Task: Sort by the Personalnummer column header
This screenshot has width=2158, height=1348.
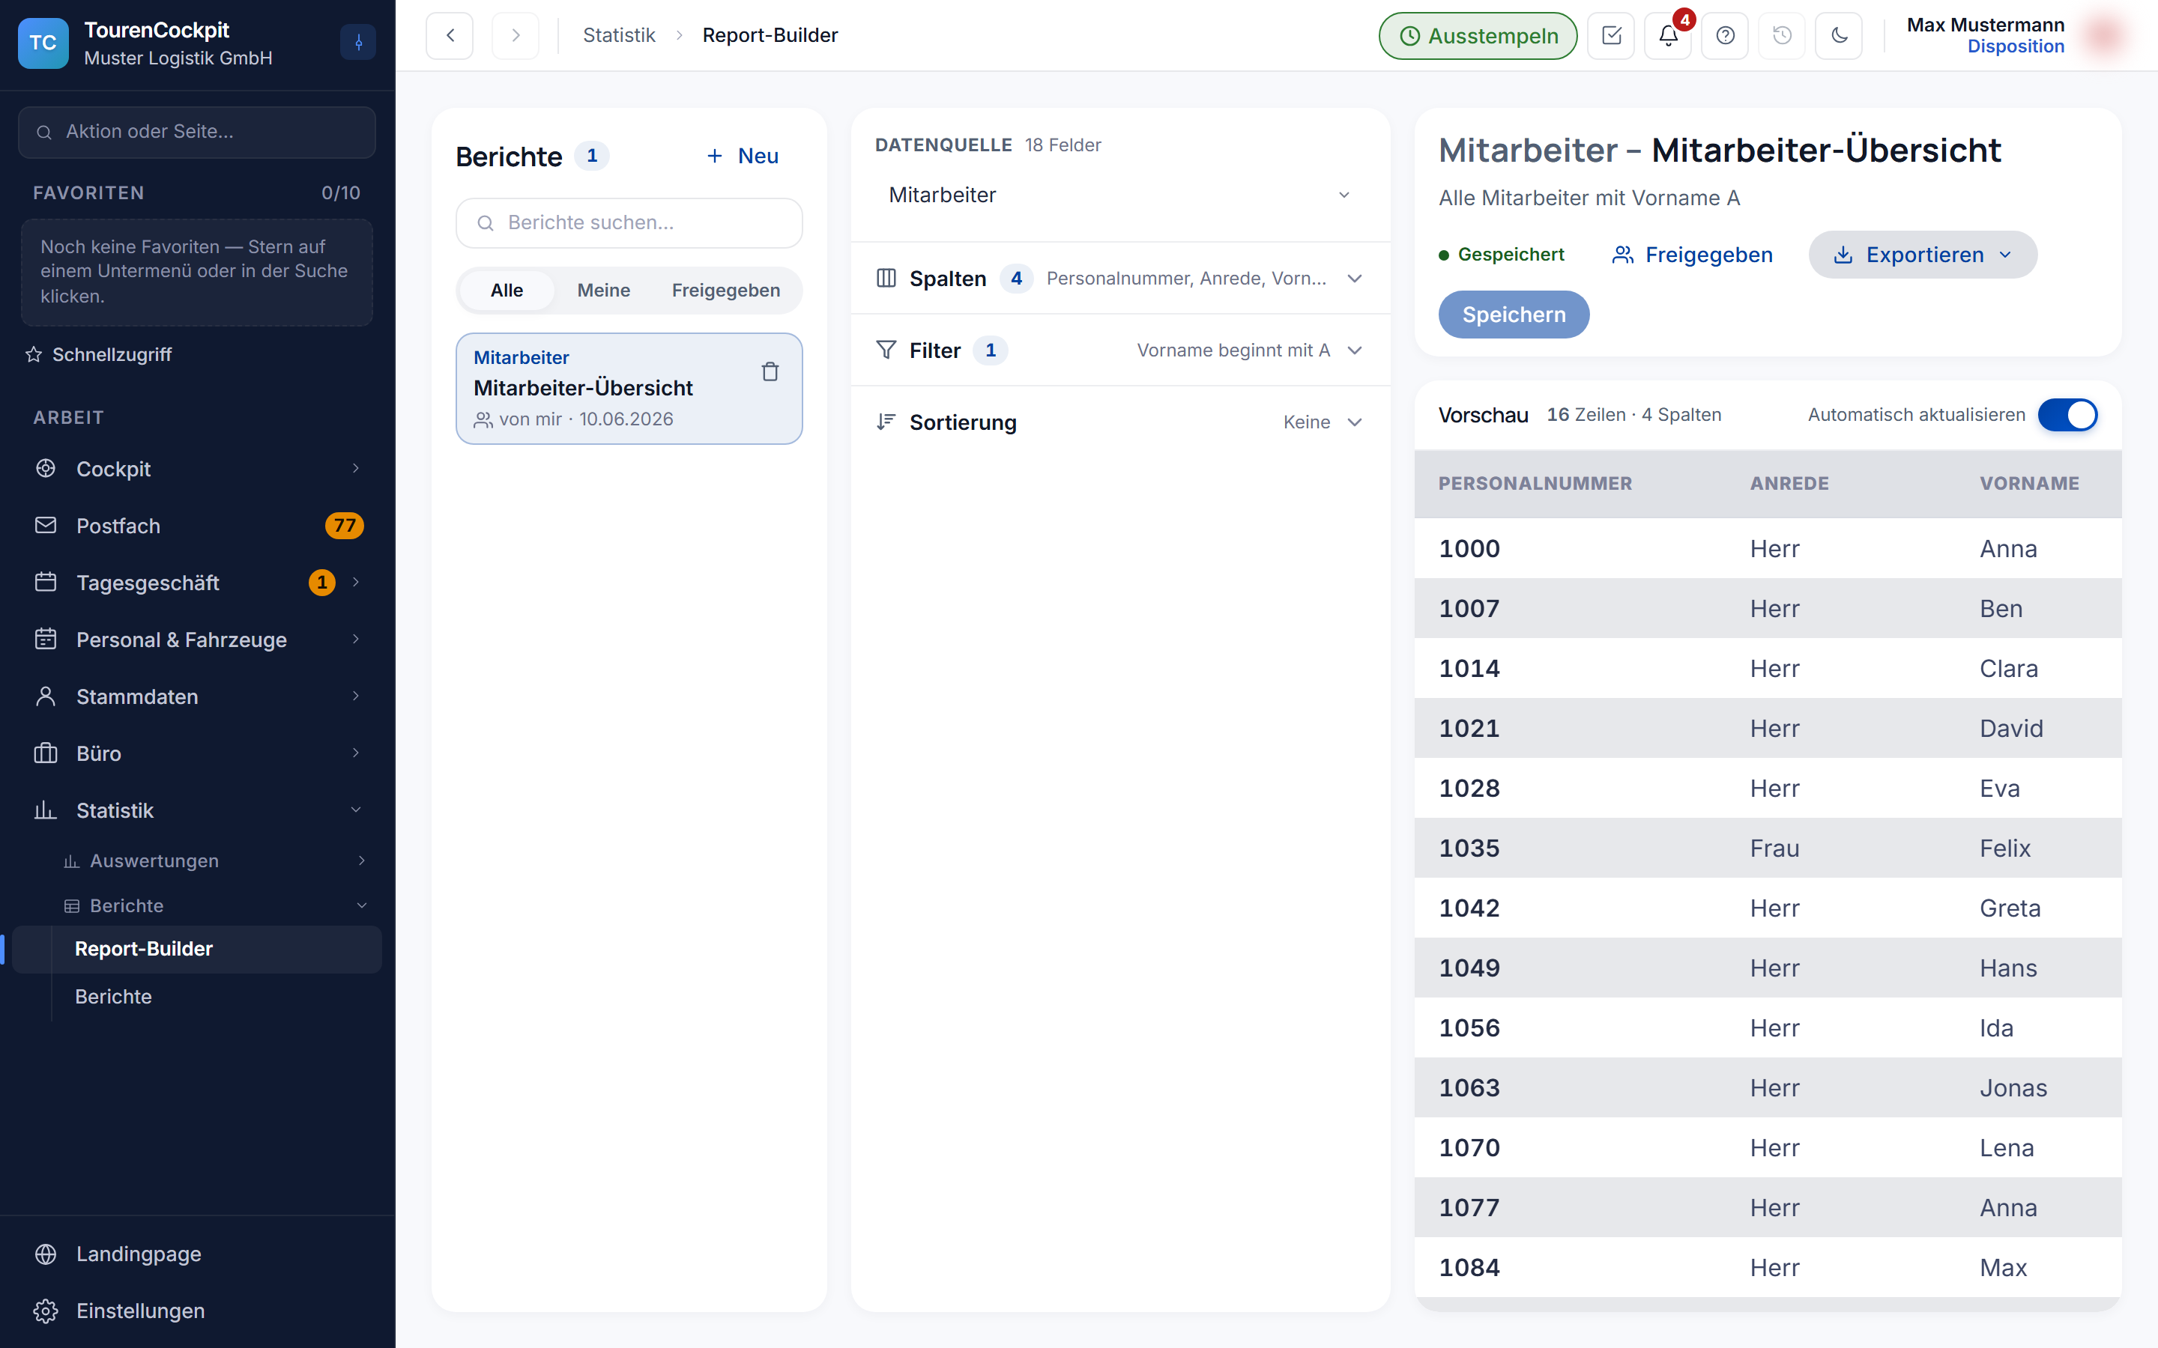Action: click(x=1535, y=483)
